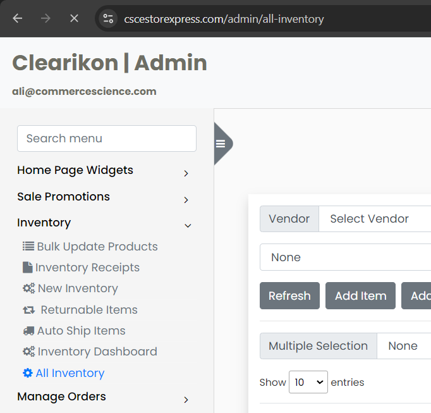Screen dimensions: 431x413
Task: Open the Multiple Selection None dropdown
Action: [403, 346]
